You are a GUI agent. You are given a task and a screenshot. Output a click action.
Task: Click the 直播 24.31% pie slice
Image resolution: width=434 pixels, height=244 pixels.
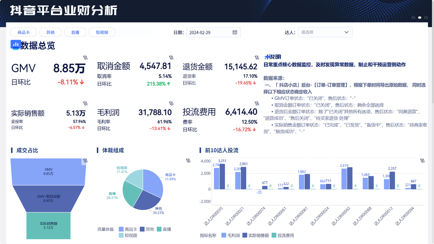pyautogui.click(x=131, y=193)
